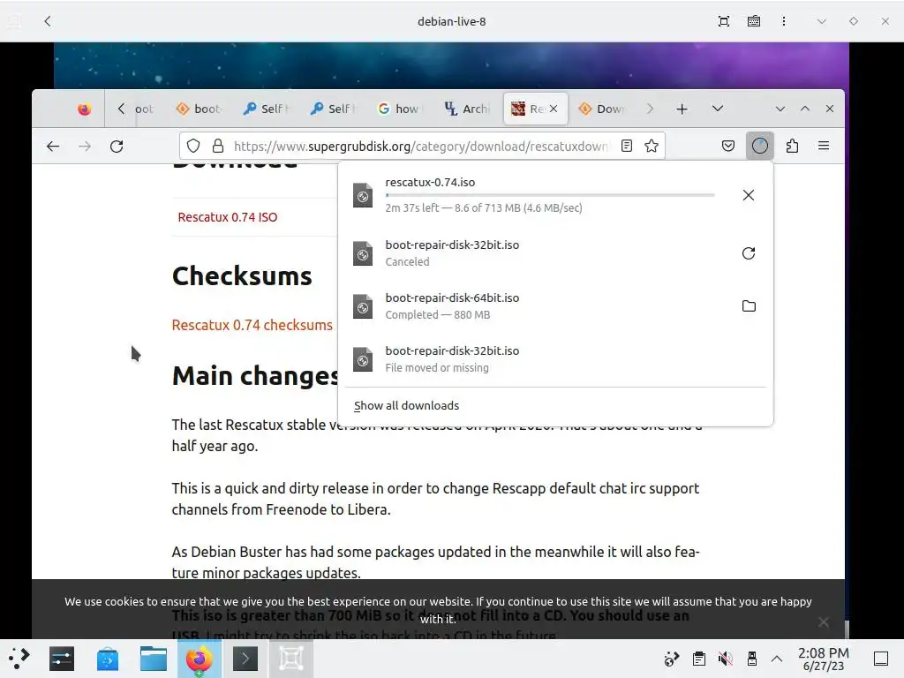Viewport: 904px width, 678px height.
Task: Go back one page in Firefox
Action: pyautogui.click(x=53, y=146)
